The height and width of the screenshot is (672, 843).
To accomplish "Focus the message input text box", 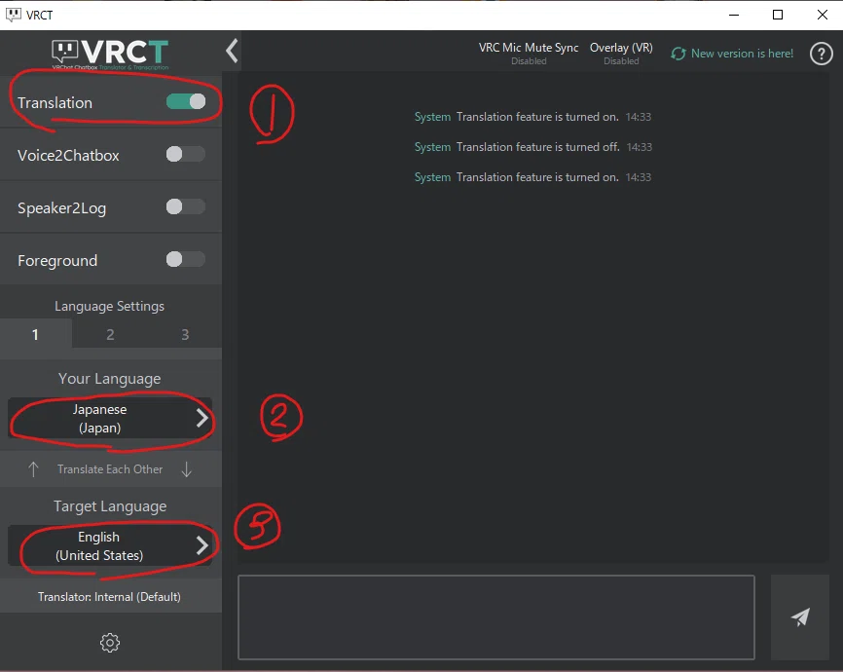I will pyautogui.click(x=496, y=617).
